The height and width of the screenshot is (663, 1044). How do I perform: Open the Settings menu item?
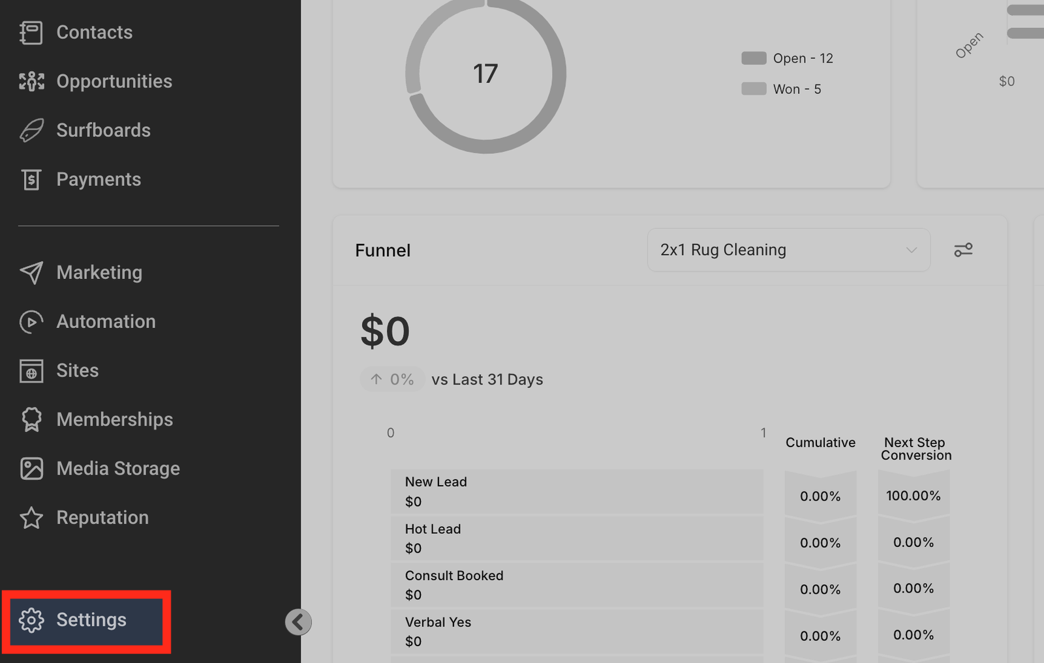click(90, 620)
